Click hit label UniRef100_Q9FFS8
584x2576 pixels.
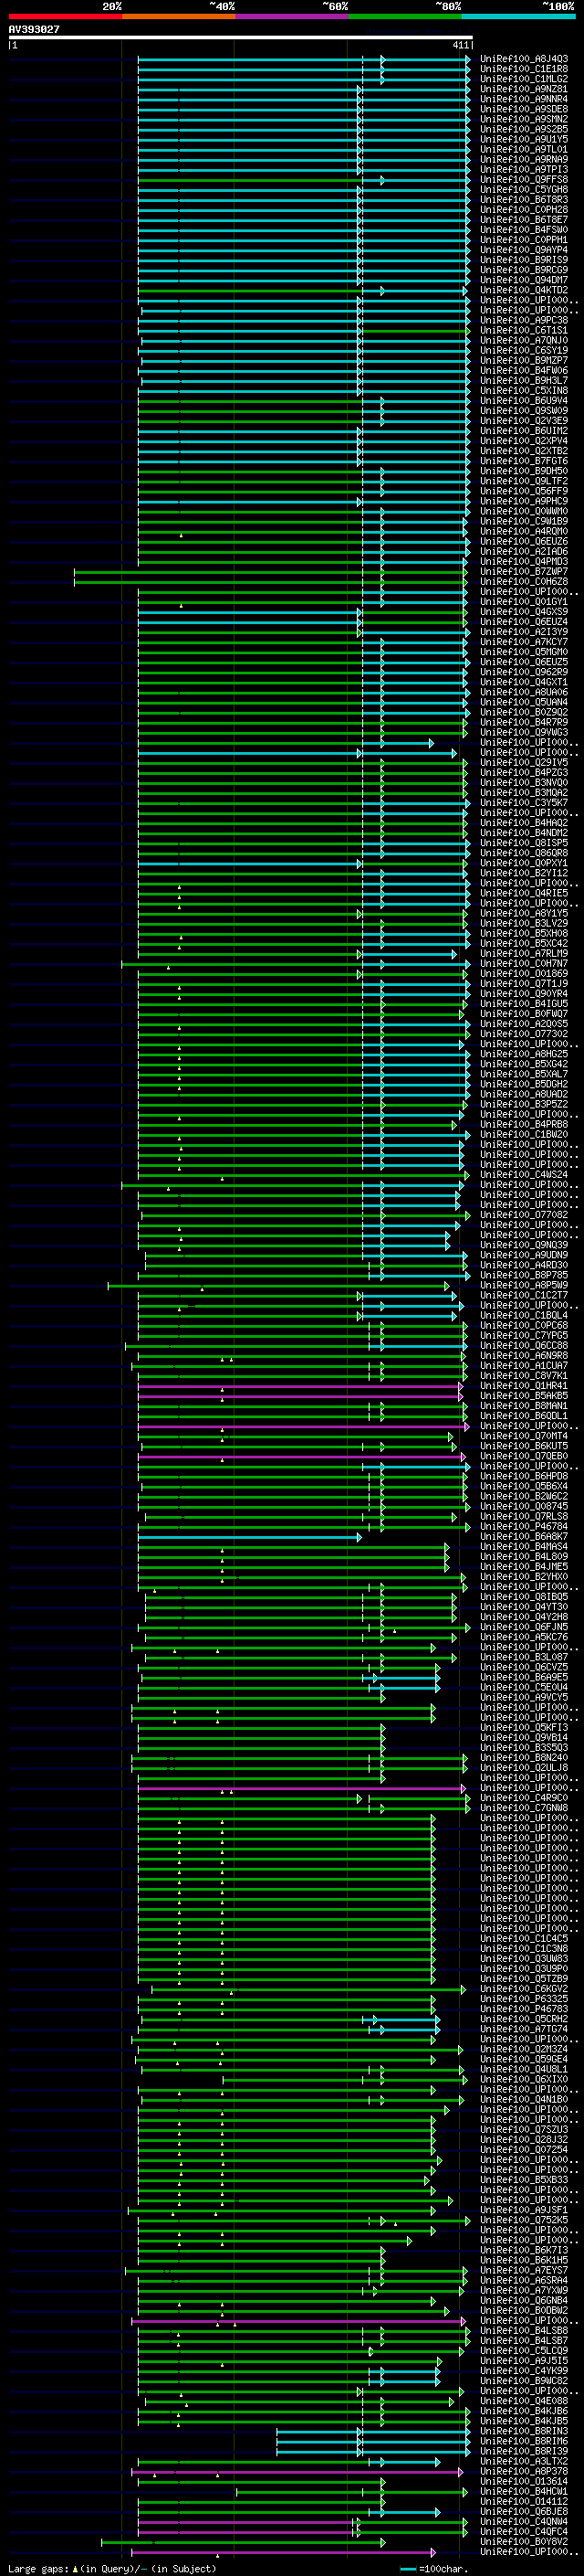[524, 180]
